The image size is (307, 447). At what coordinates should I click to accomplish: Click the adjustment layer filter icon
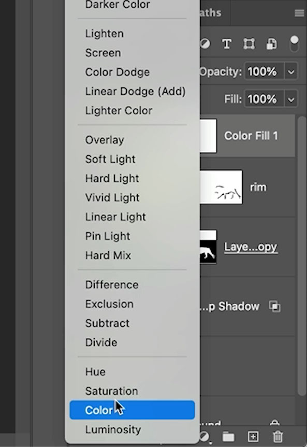point(205,44)
